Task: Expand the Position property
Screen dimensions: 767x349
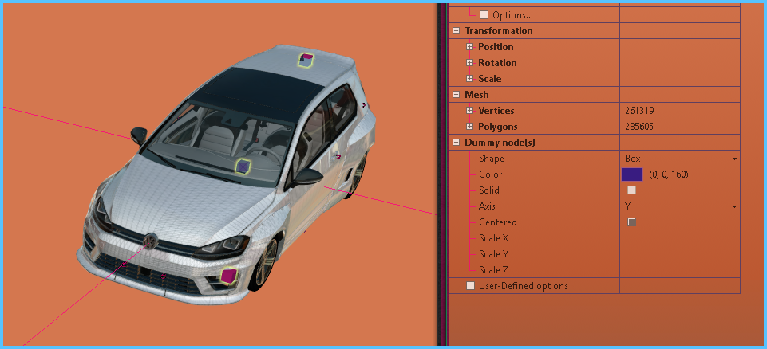Action: 470,47
